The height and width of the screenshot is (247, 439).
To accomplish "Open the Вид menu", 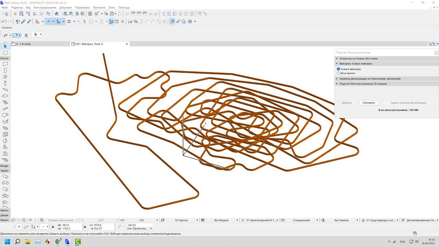I will pos(28,8).
